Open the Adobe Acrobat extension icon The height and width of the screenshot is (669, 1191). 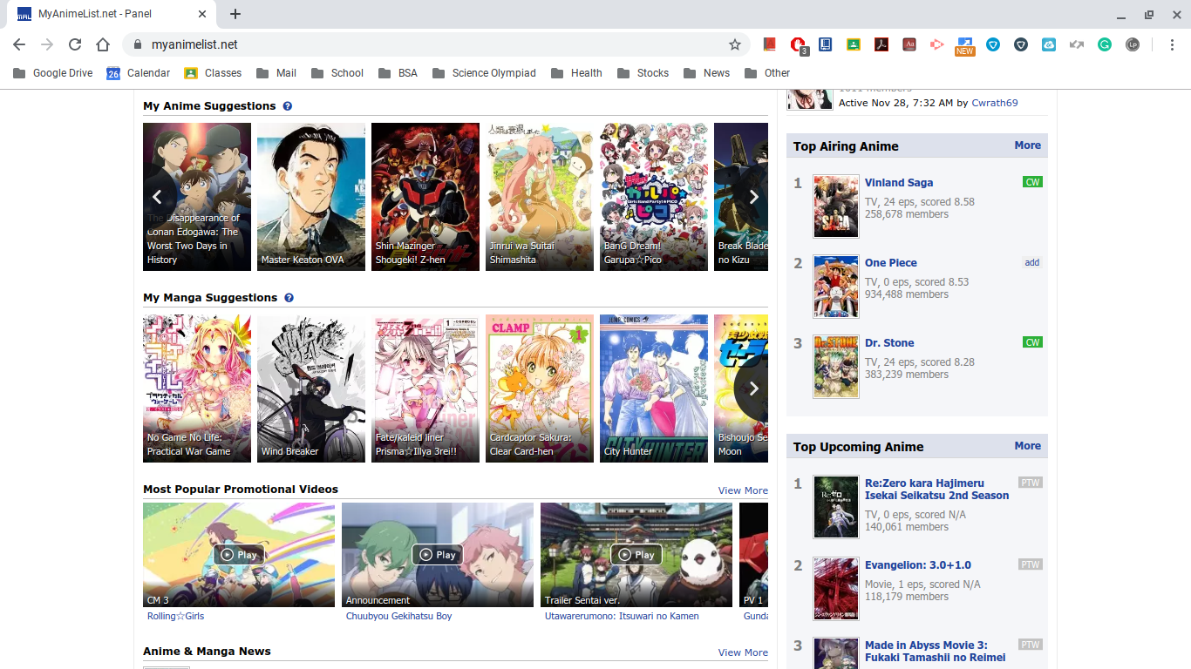(x=881, y=44)
